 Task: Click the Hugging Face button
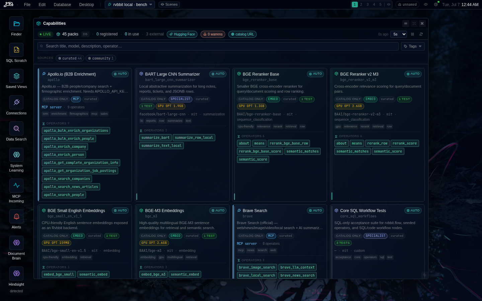[182, 34]
